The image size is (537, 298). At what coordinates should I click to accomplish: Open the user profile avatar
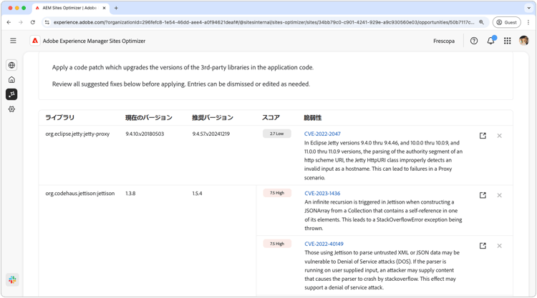coord(523,41)
